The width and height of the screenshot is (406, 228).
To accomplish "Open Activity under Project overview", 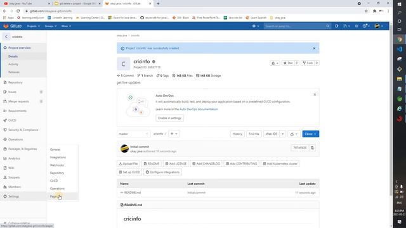I will coord(13,64).
